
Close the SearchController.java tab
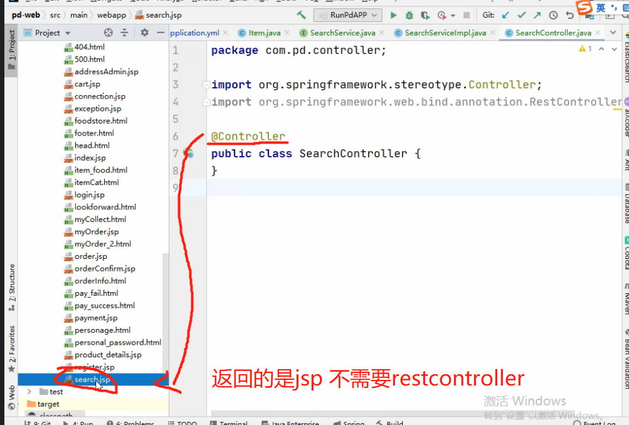tap(598, 33)
